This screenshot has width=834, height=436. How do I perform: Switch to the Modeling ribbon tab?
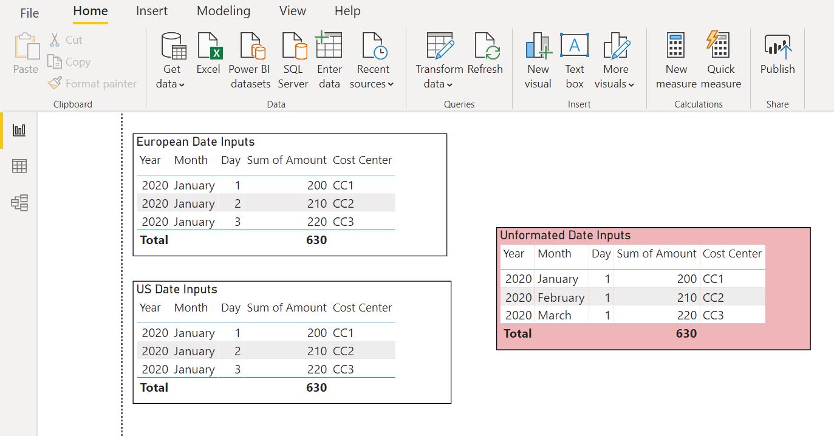click(223, 10)
